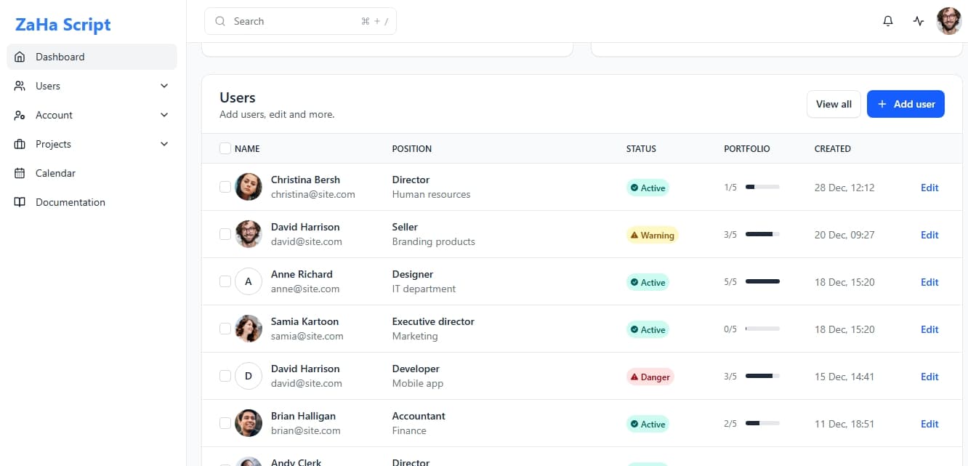The width and height of the screenshot is (968, 466).
Task: Click the Calendar icon in sidebar
Action: (20, 173)
